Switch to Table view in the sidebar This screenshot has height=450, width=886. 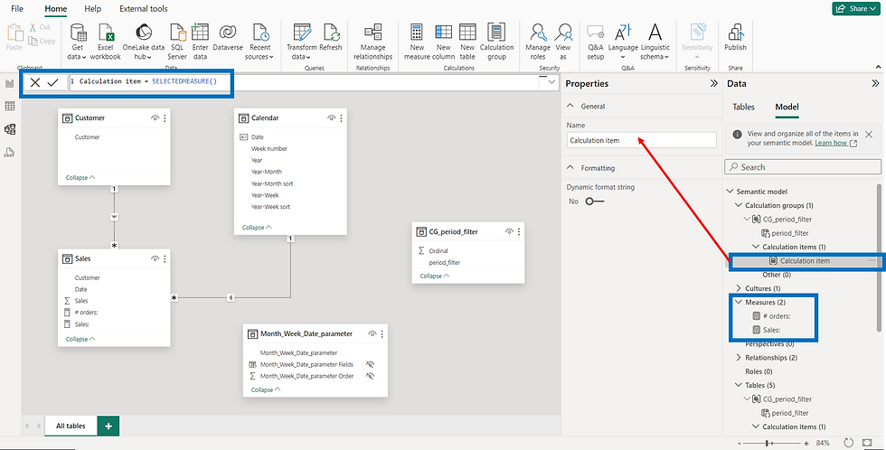click(x=10, y=106)
